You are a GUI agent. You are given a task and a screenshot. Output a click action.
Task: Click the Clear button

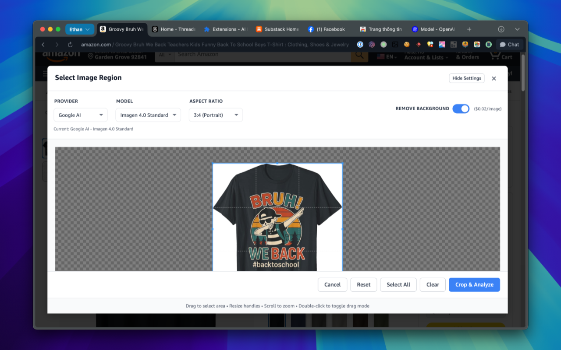coord(433,285)
